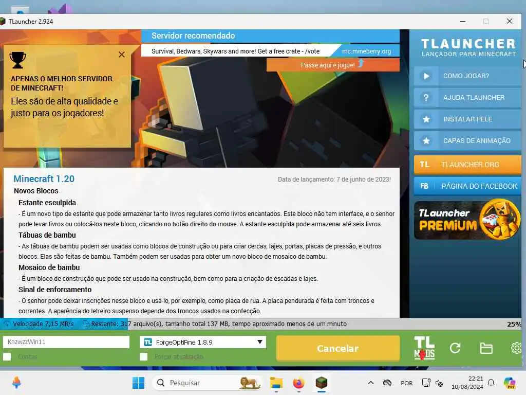Screen dimensions: 526x395
Task: Click the Minecraft block taskbar icon
Action: pos(322,383)
